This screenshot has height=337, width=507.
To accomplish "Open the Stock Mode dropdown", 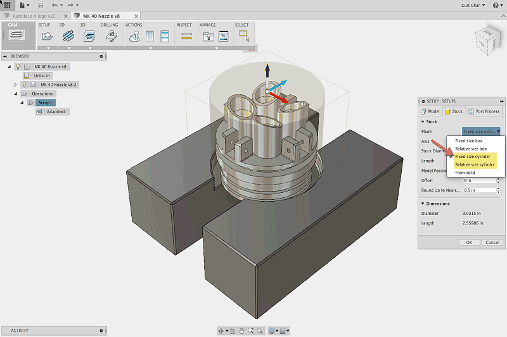I will (481, 132).
